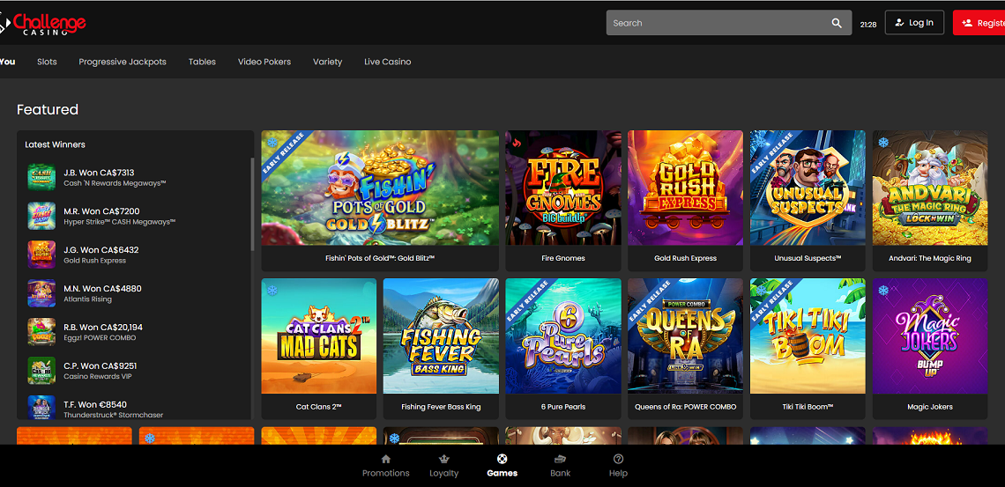Click the Early Release ribbon on Queens of Ra
This screenshot has height=487, width=1005.
click(x=650, y=301)
